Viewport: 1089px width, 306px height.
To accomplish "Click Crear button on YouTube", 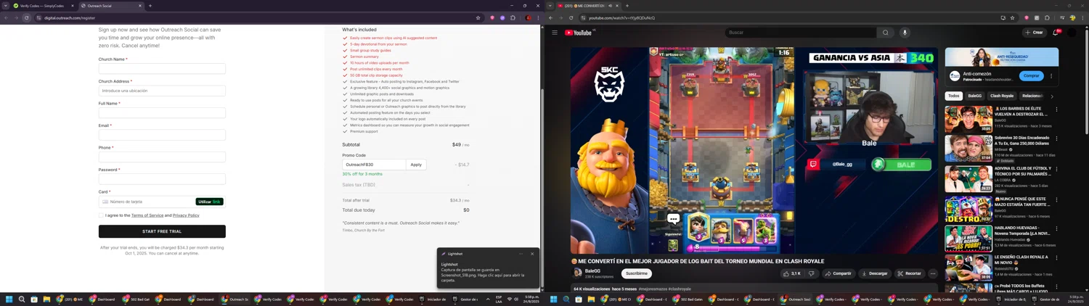I will [x=1034, y=33].
